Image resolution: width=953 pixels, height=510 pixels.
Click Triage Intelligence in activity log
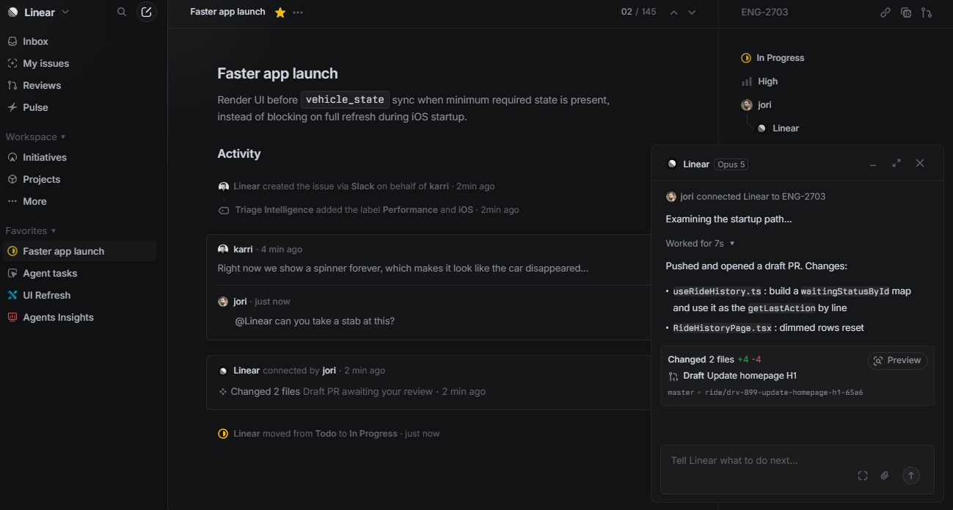click(274, 210)
